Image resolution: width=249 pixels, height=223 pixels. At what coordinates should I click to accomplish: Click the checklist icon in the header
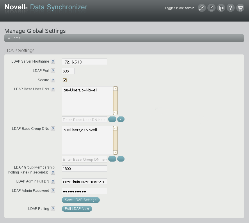coord(211,8)
